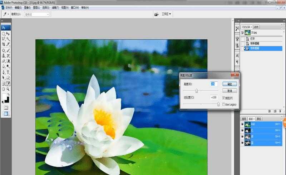Collapse right panel dock to icons
The width and height of the screenshot is (286, 175).
(284, 21)
